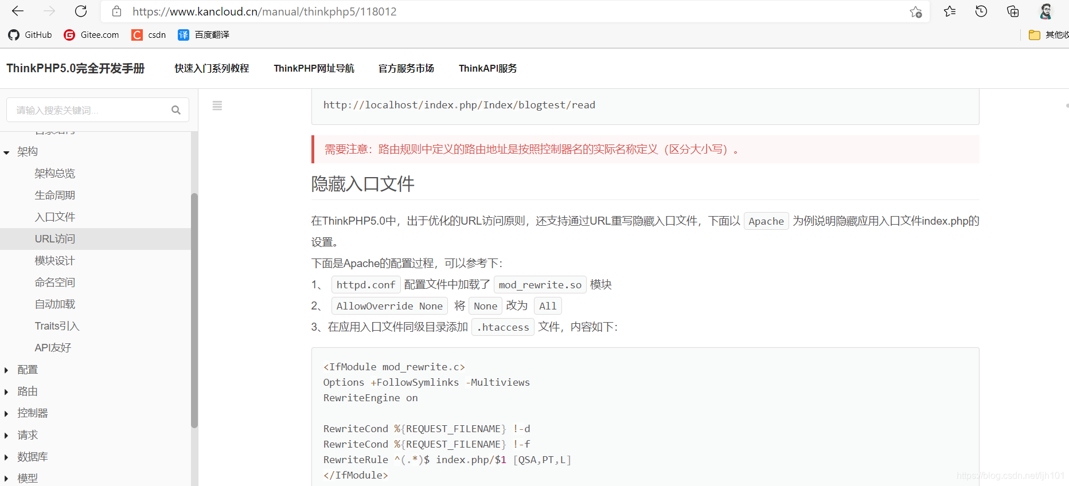1069x486 pixels.
Task: Open API友好 chapter
Action: [x=53, y=348]
